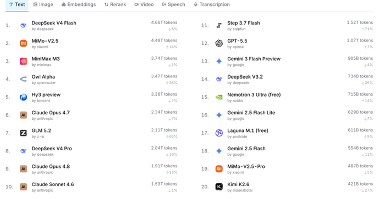Open the Claude Opus 4.7 model link
The height and width of the screenshot is (199, 379).
pyautogui.click(x=50, y=113)
